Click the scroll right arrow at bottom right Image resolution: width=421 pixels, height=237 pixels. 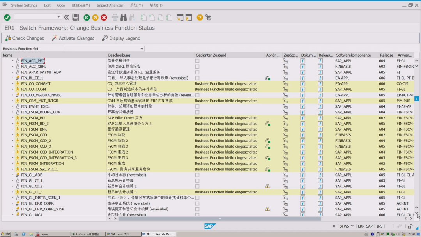(411, 218)
